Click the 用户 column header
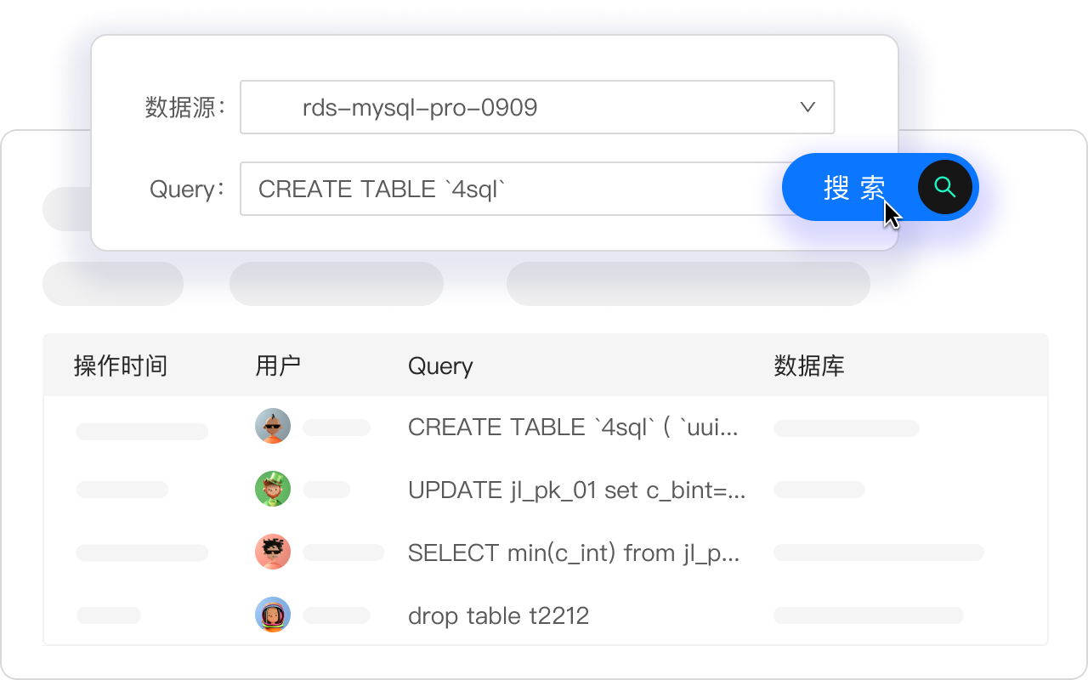This screenshot has height=680, width=1088. click(x=278, y=366)
